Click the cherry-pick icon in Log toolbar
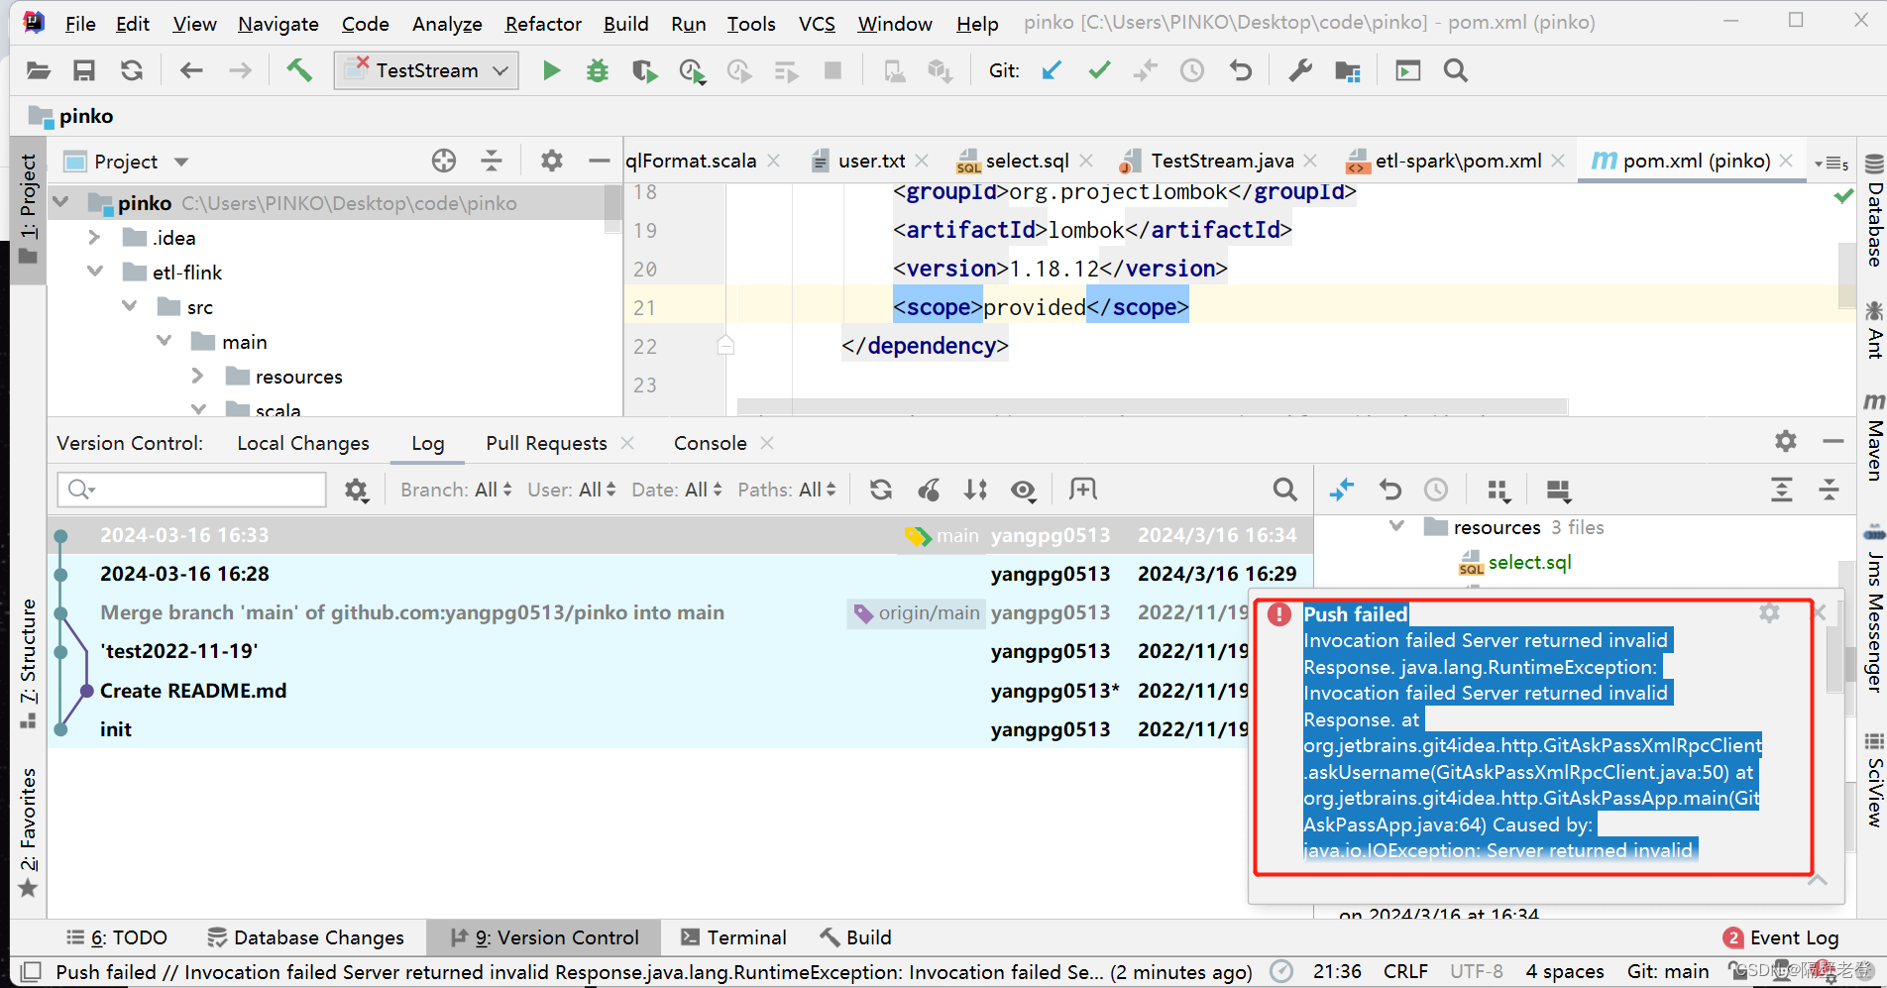Viewport: 1887px width, 988px height. [929, 490]
